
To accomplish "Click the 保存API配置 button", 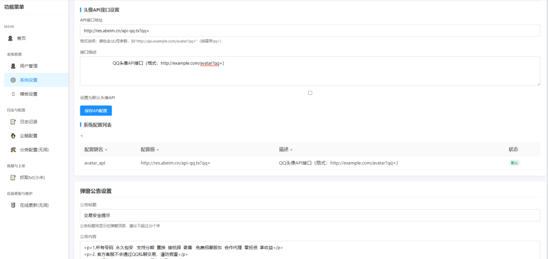I will [96, 111].
